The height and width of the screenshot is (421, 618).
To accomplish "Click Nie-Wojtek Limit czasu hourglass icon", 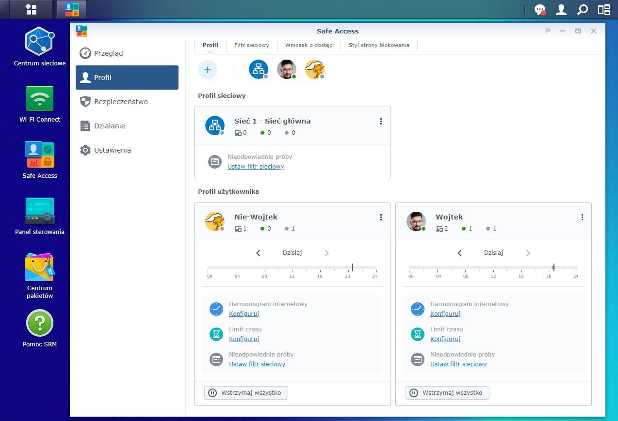I will [216, 334].
